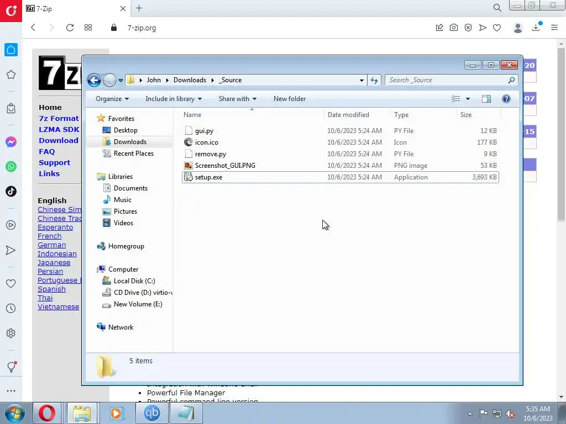Screen dimensions: 566x424
Task: Select Desktop in Favorites
Action: click(x=125, y=130)
